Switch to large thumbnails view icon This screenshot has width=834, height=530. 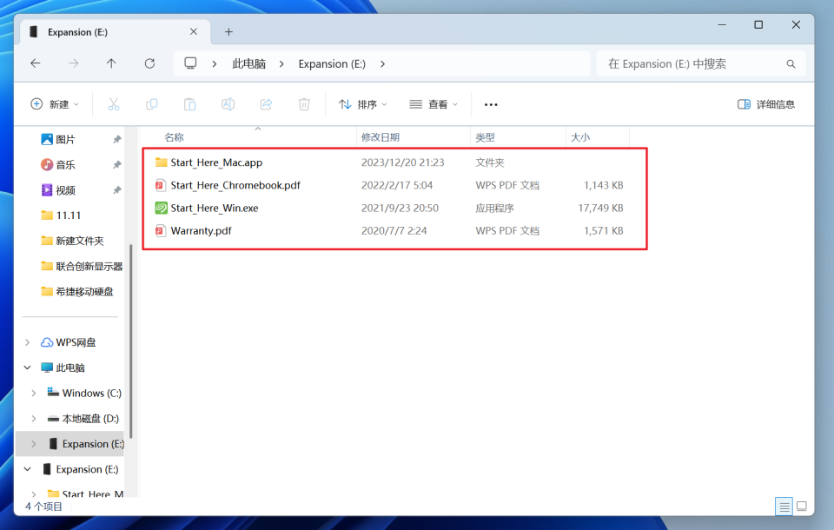[802, 506]
